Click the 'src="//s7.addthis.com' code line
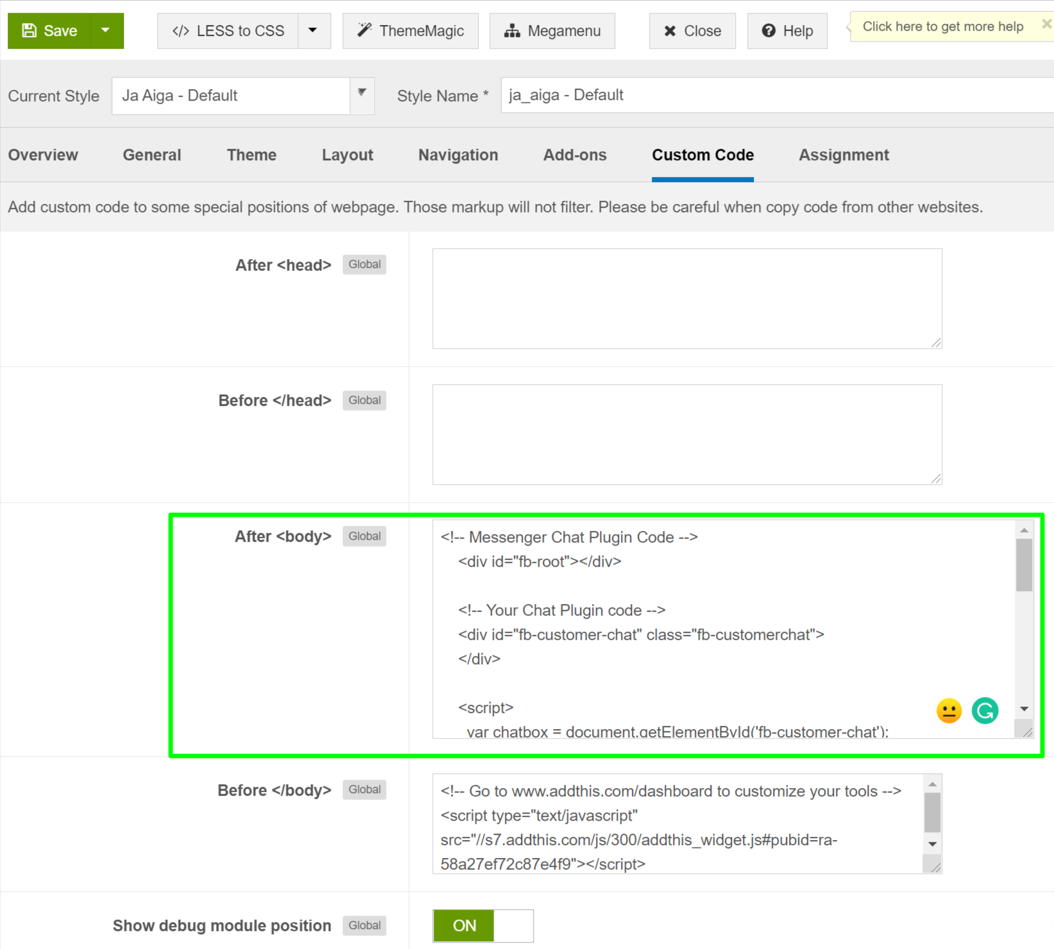The width and height of the screenshot is (1054, 949). (x=639, y=840)
